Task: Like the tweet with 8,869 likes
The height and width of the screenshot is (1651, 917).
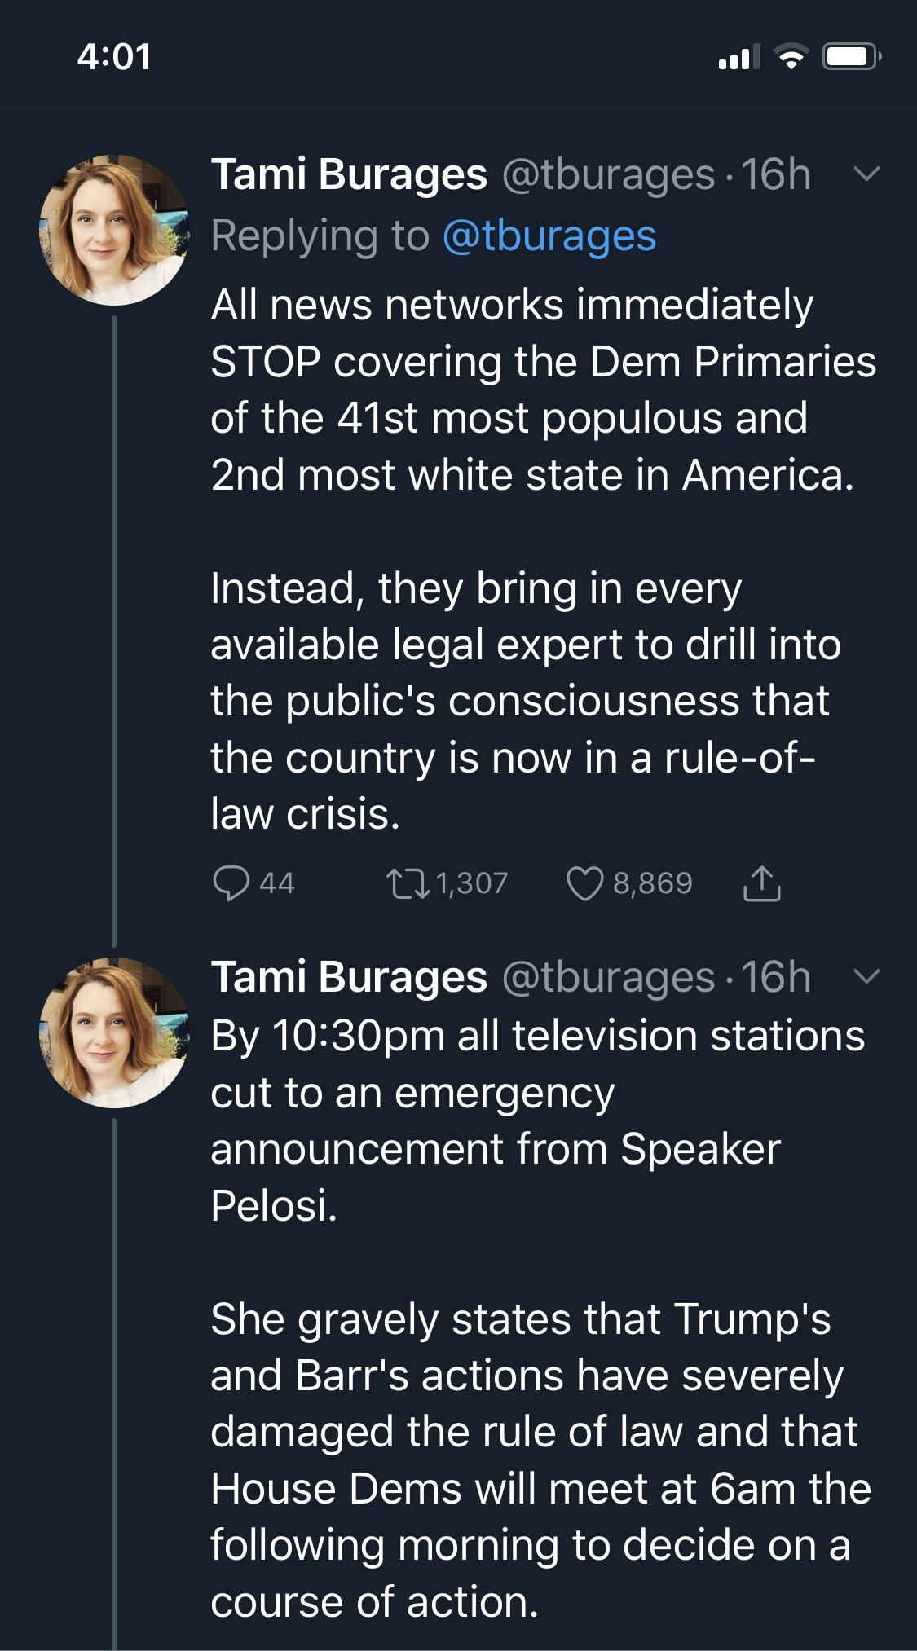Action: click(x=584, y=883)
